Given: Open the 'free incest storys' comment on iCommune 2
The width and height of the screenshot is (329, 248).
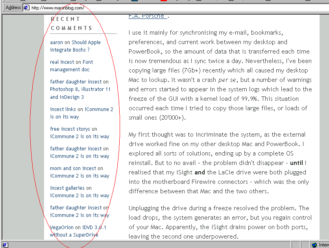Looking at the screenshot, I should coord(79,133).
